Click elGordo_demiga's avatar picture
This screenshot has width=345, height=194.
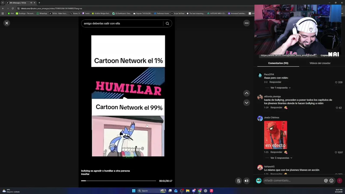[x=260, y=98]
